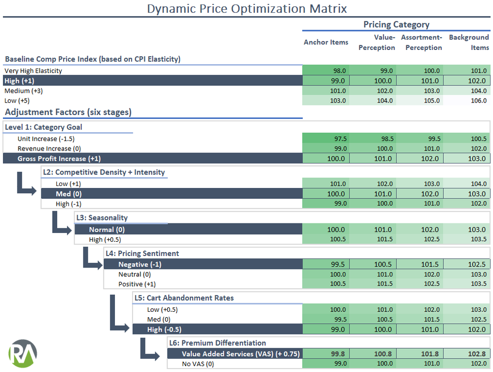This screenshot has width=493, height=372.
Task: Select the Neutral (0) sentiment row label
Action: pyautogui.click(x=135, y=274)
